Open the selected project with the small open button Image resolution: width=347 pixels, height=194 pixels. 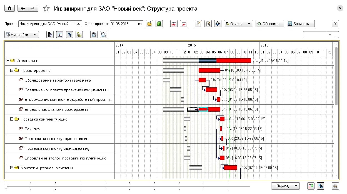tap(79, 24)
